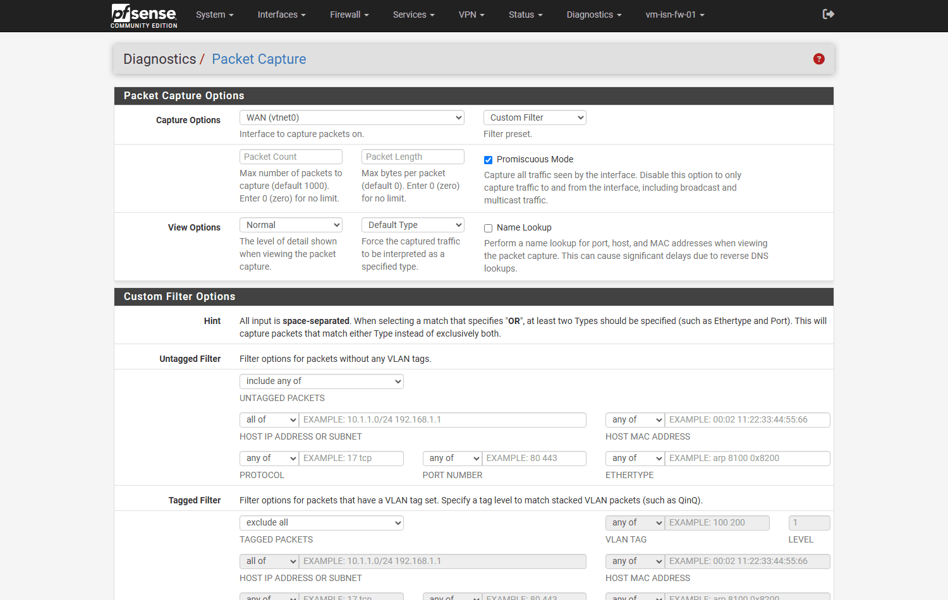Open the Diagnostics menu
The image size is (948, 600).
594,15
